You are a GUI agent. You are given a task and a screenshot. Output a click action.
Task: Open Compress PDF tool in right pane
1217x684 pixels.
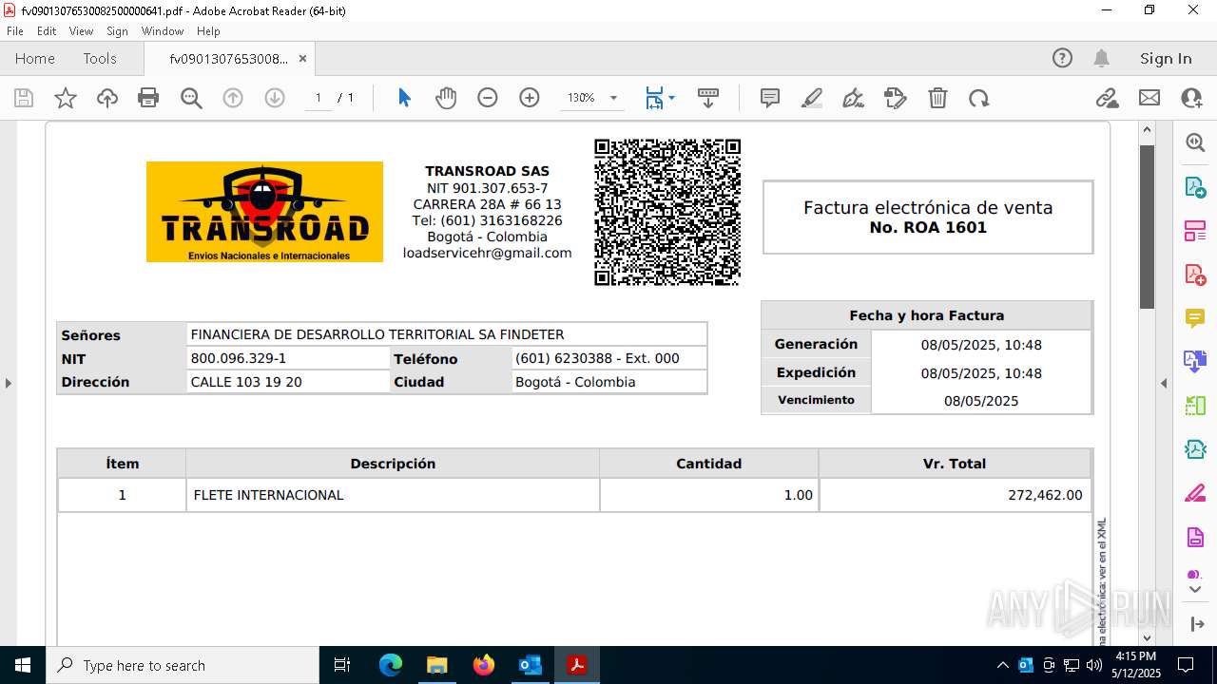pos(1195,448)
